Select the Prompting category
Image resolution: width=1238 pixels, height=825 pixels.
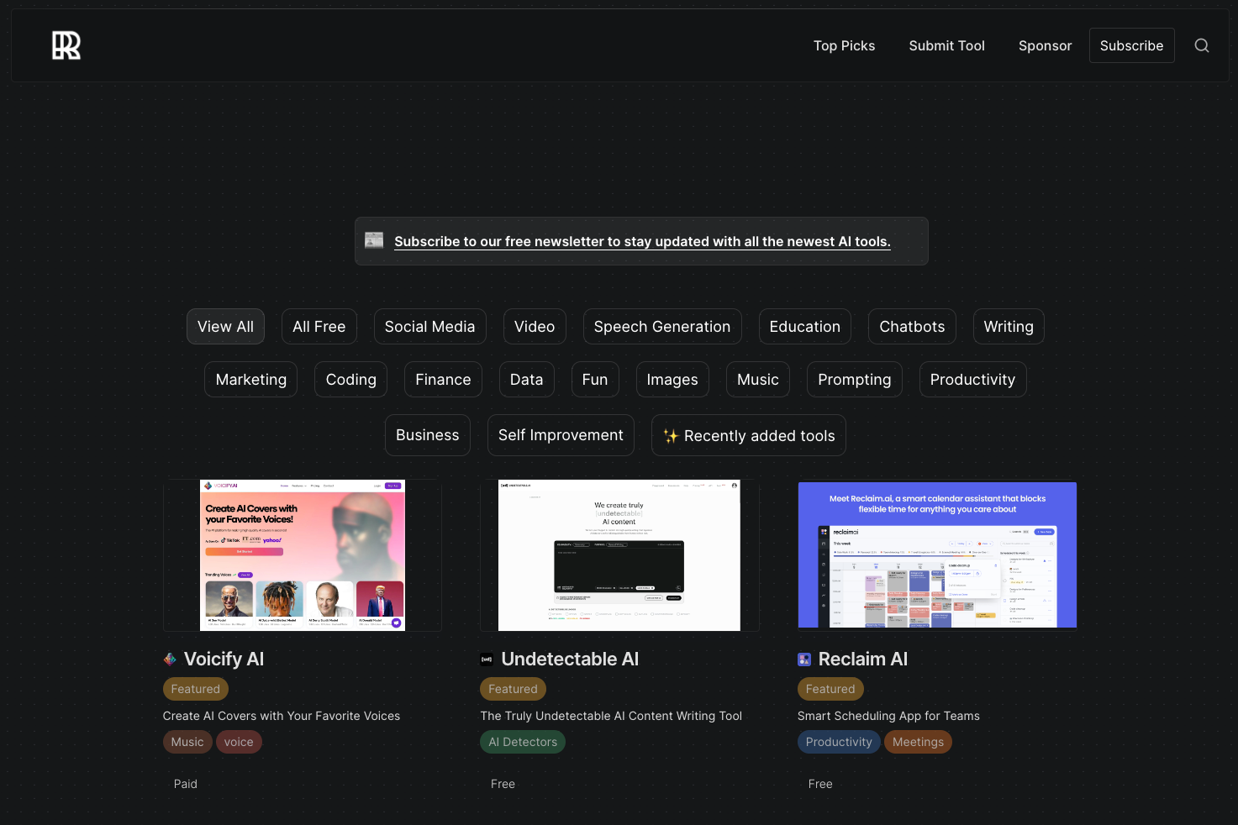[x=854, y=380]
